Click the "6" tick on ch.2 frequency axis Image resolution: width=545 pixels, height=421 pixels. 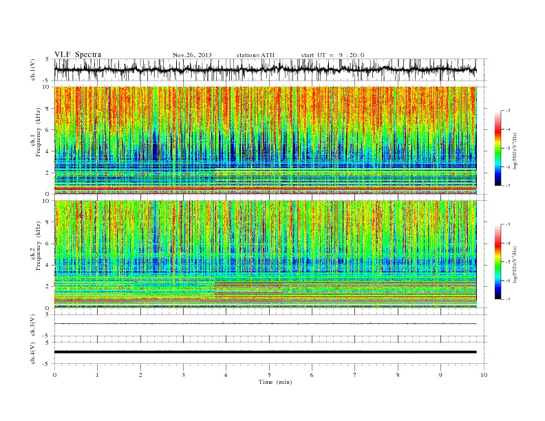pos(47,244)
